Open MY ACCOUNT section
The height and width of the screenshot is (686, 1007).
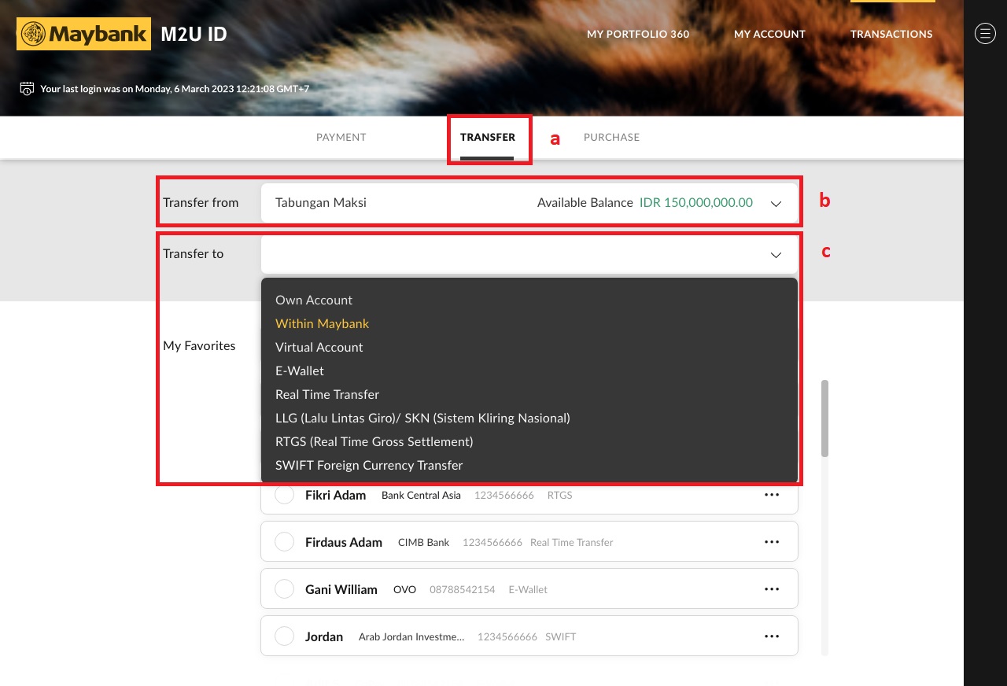pyautogui.click(x=769, y=34)
